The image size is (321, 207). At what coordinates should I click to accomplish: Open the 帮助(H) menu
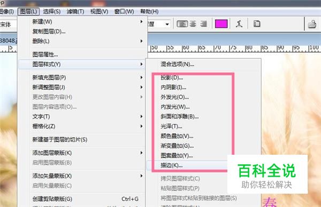point(149,11)
